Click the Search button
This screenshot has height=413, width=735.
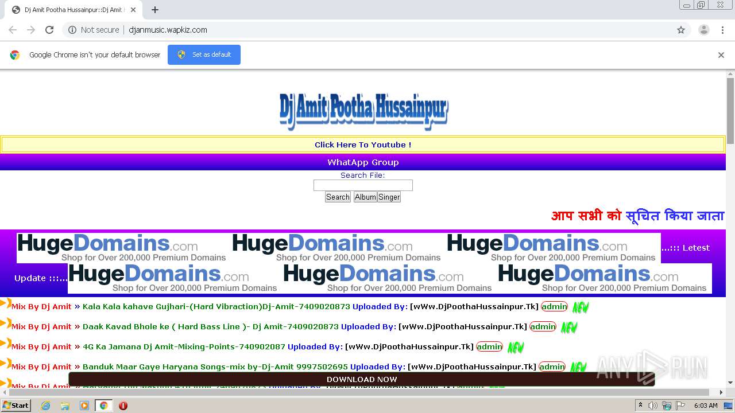pyautogui.click(x=338, y=197)
